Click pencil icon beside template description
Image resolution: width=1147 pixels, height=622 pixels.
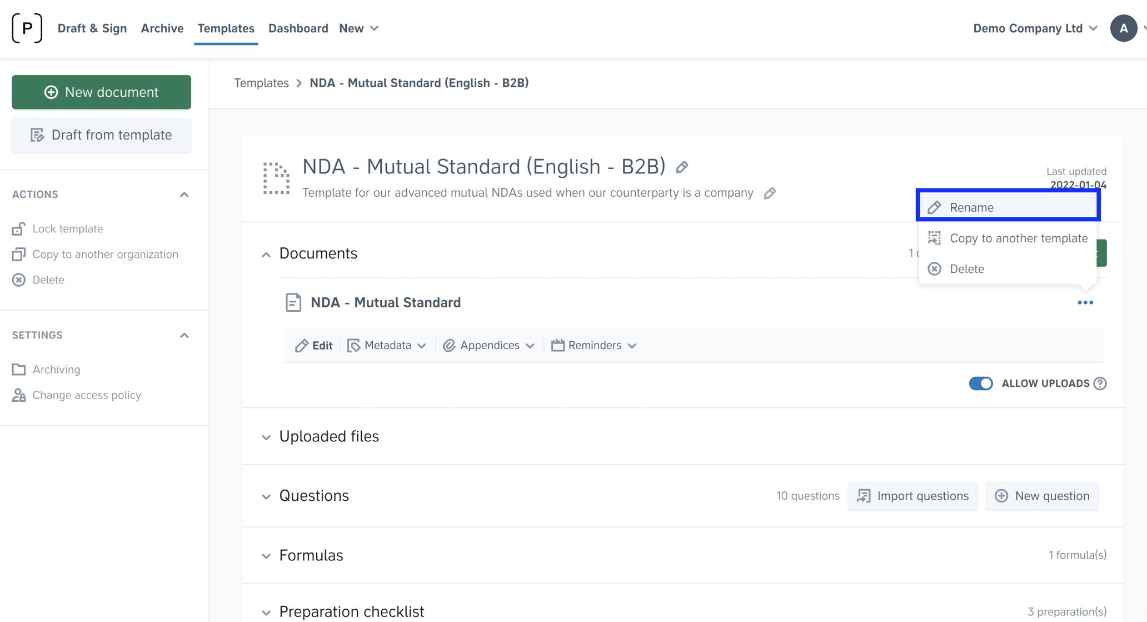click(770, 193)
